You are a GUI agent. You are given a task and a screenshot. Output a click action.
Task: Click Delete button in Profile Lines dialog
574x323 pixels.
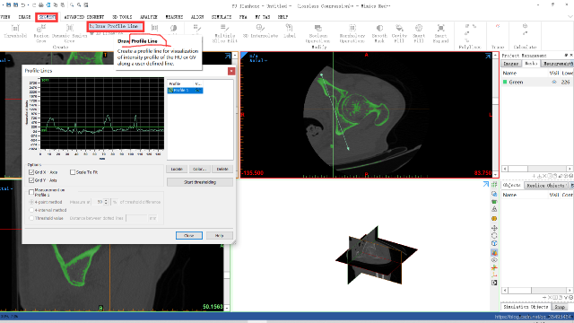222,169
